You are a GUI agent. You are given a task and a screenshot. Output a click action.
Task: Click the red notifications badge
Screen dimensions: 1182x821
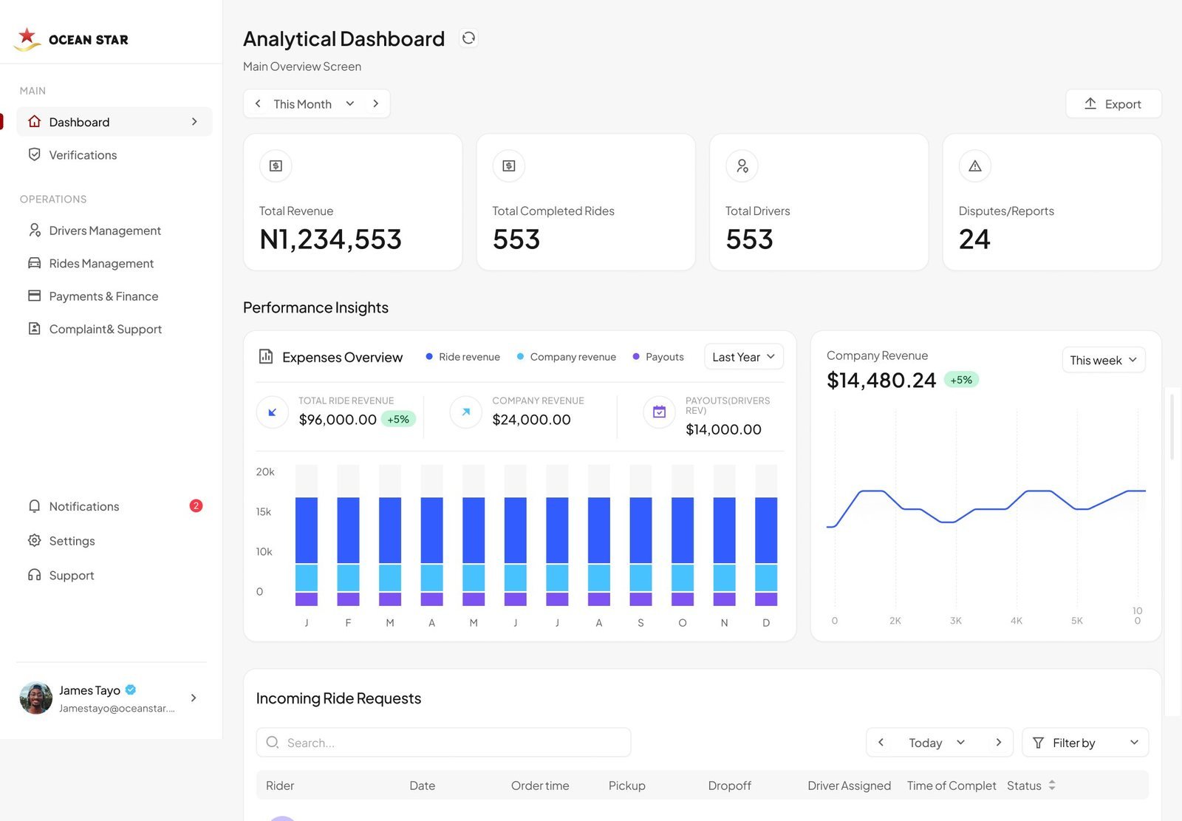point(196,505)
